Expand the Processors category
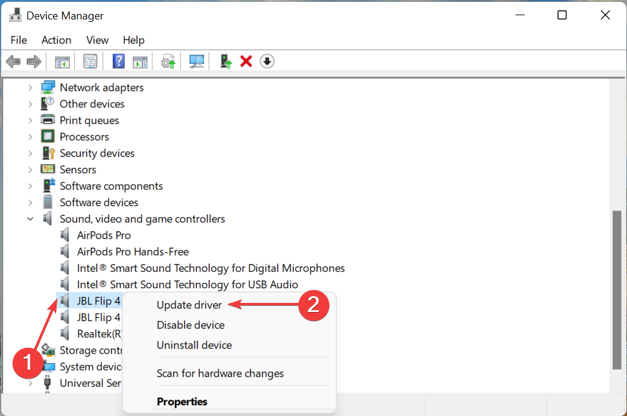The width and height of the screenshot is (627, 416). click(x=30, y=137)
